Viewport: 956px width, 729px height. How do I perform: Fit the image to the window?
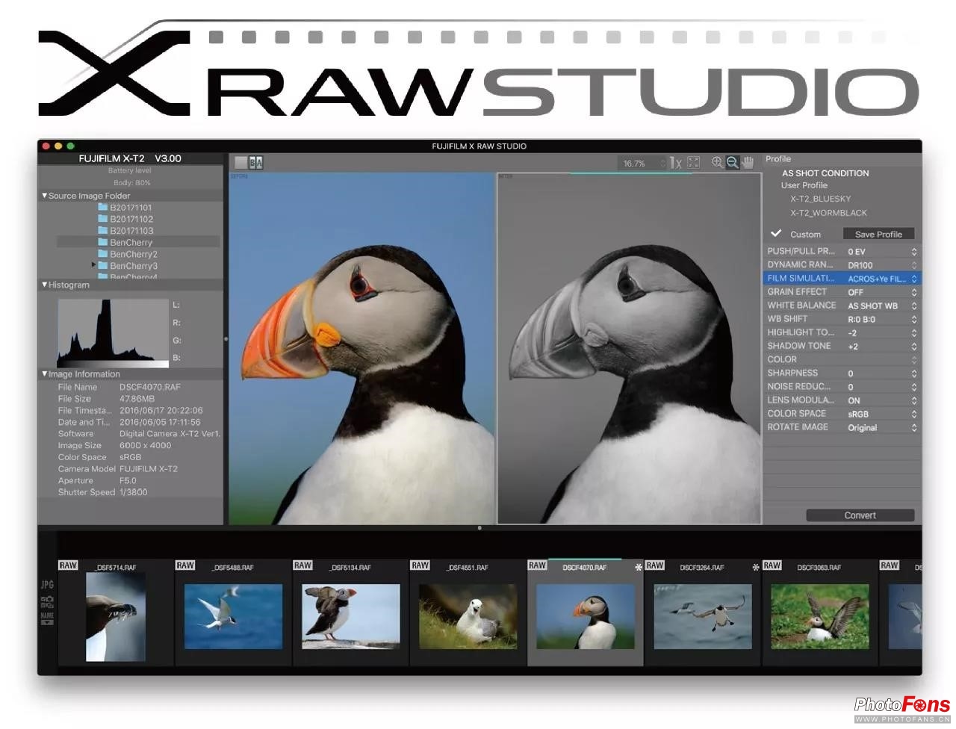pos(694,163)
